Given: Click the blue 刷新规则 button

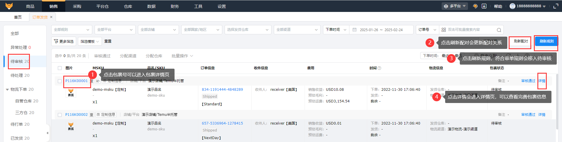Looking at the screenshot, I should tap(546, 41).
